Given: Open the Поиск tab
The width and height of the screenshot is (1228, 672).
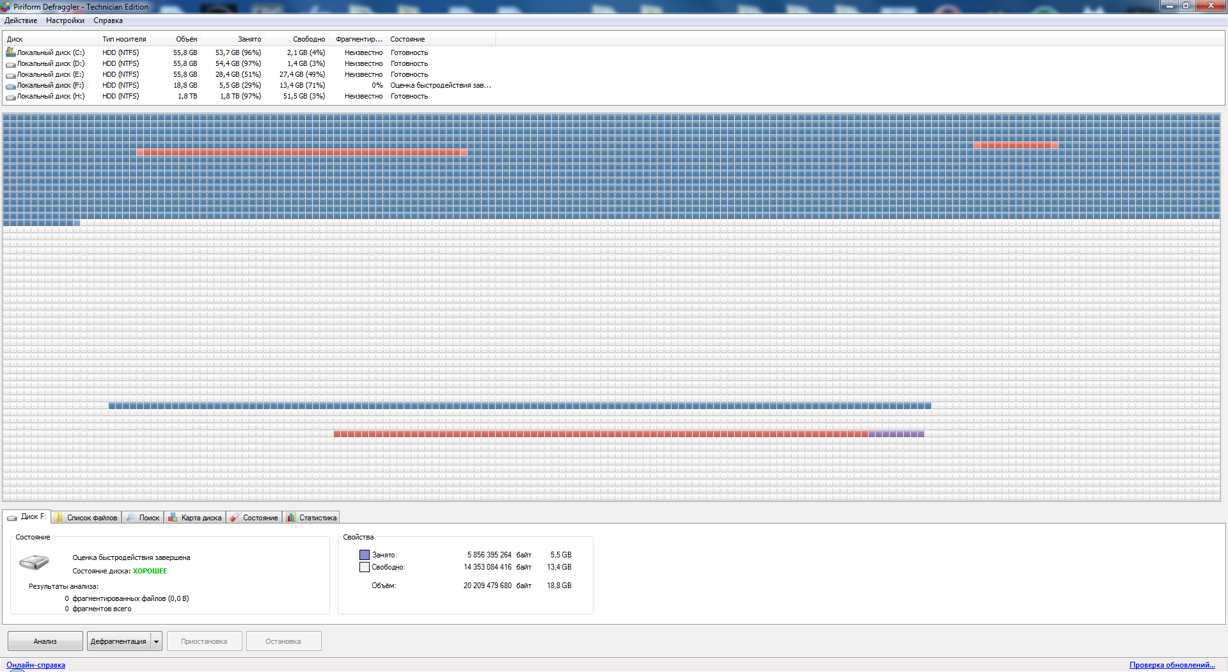Looking at the screenshot, I should click(x=143, y=518).
